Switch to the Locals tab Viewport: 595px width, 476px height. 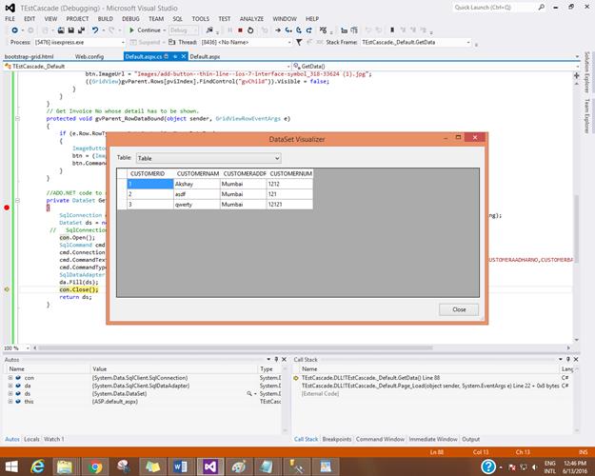31,439
